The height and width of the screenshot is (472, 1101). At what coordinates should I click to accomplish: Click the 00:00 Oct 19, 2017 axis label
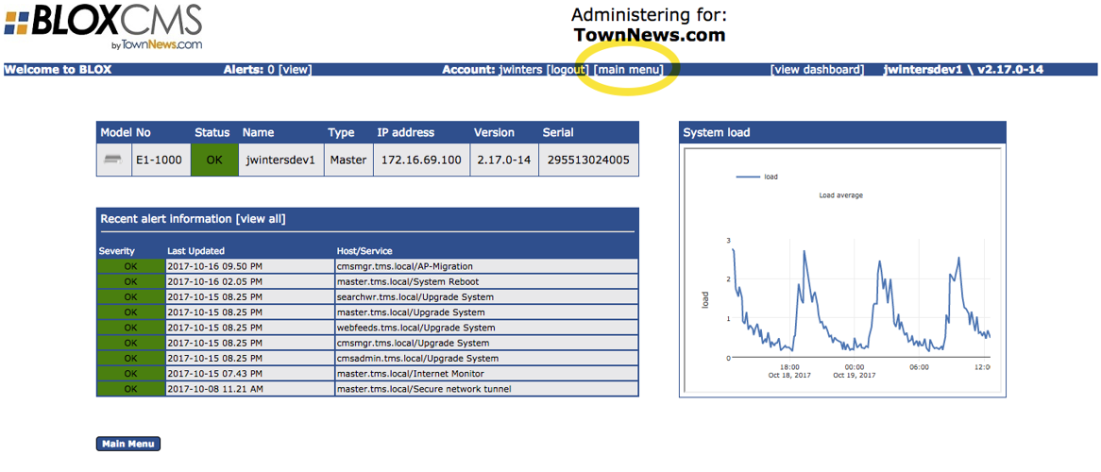[x=855, y=371]
